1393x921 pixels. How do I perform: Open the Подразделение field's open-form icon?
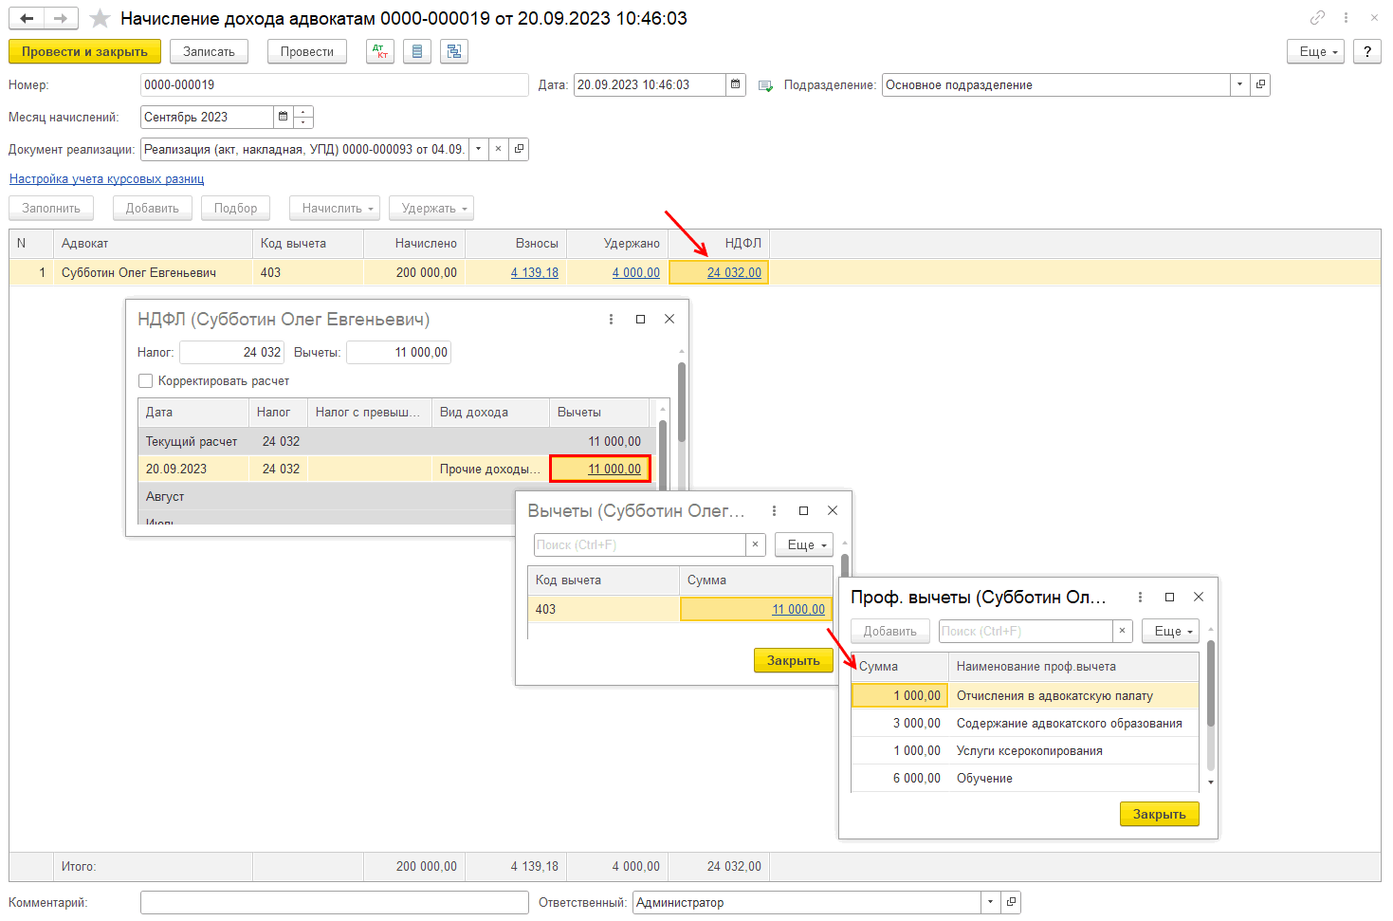pyautogui.click(x=1260, y=85)
